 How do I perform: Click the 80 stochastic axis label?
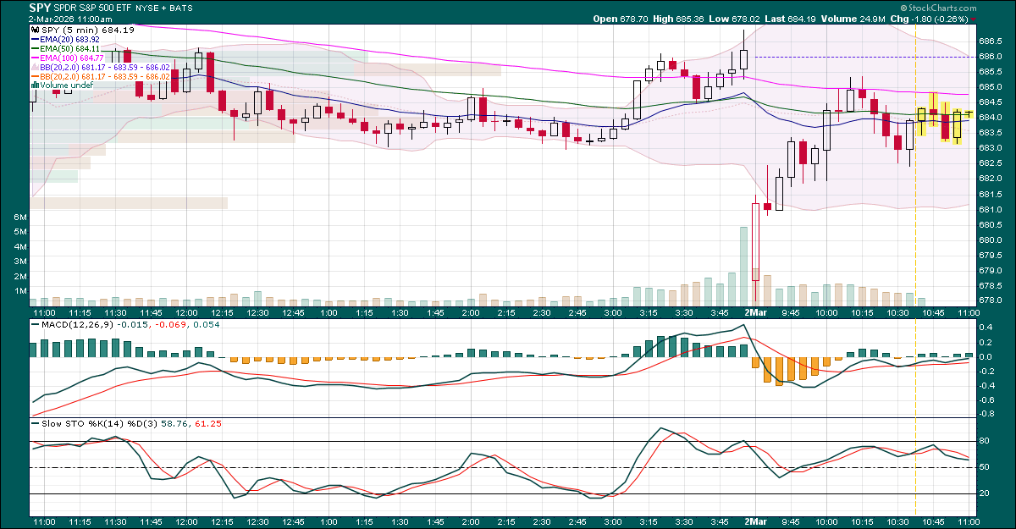tap(986, 441)
